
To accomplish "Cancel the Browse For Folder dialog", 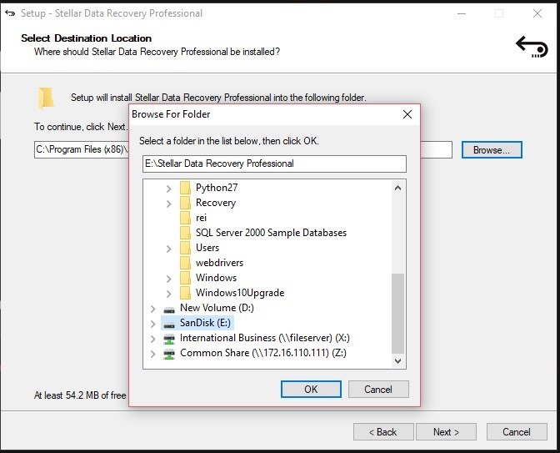I will pyautogui.click(x=378, y=389).
